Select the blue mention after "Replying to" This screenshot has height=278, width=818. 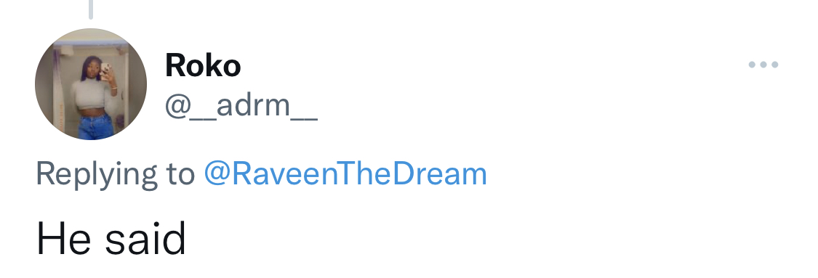[345, 174]
